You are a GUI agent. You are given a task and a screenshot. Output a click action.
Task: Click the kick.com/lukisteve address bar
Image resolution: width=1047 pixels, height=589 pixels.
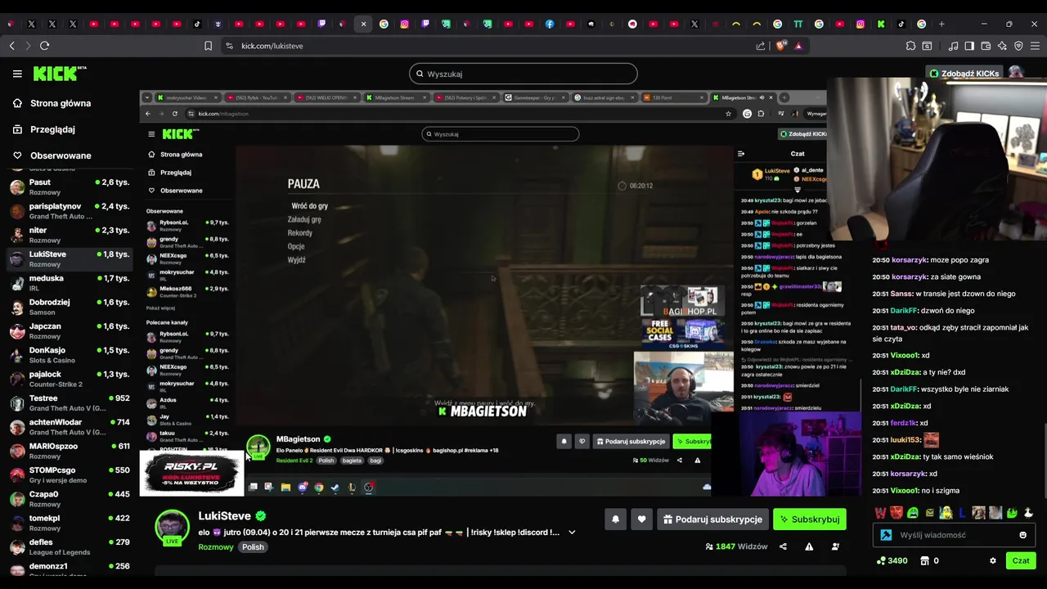(491, 46)
